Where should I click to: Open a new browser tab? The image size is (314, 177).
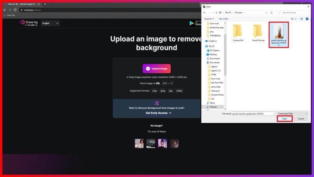(x=45, y=4)
